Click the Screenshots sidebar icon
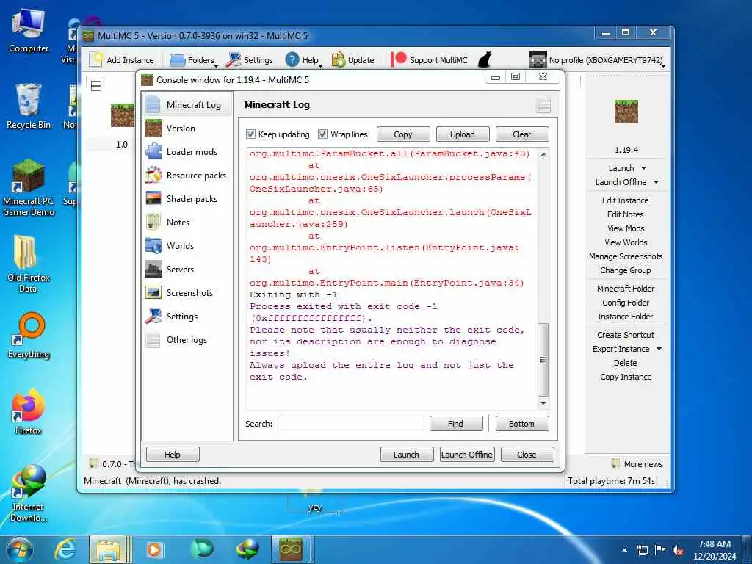This screenshot has width=752, height=564. click(153, 292)
